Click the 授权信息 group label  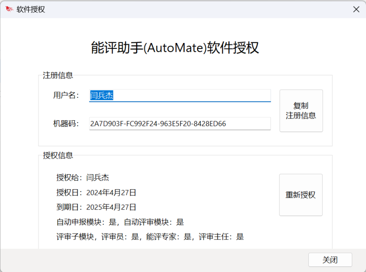(x=58, y=155)
